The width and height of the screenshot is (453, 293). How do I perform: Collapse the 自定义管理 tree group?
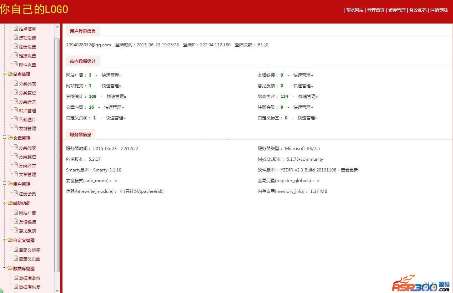[x=5, y=240]
